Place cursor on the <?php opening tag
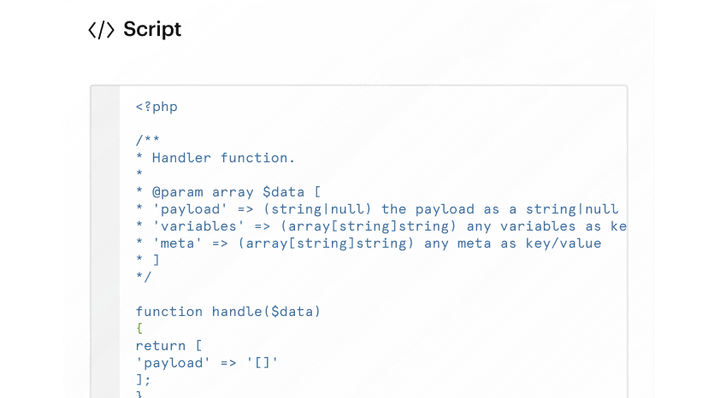The height and width of the screenshot is (398, 720). [x=156, y=107]
